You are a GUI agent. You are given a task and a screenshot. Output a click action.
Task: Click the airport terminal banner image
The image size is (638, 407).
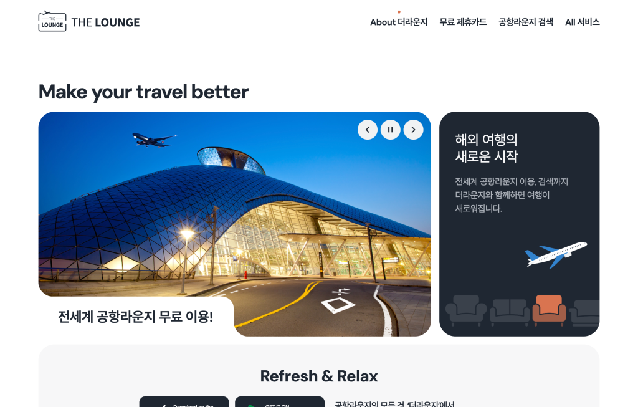(234, 224)
